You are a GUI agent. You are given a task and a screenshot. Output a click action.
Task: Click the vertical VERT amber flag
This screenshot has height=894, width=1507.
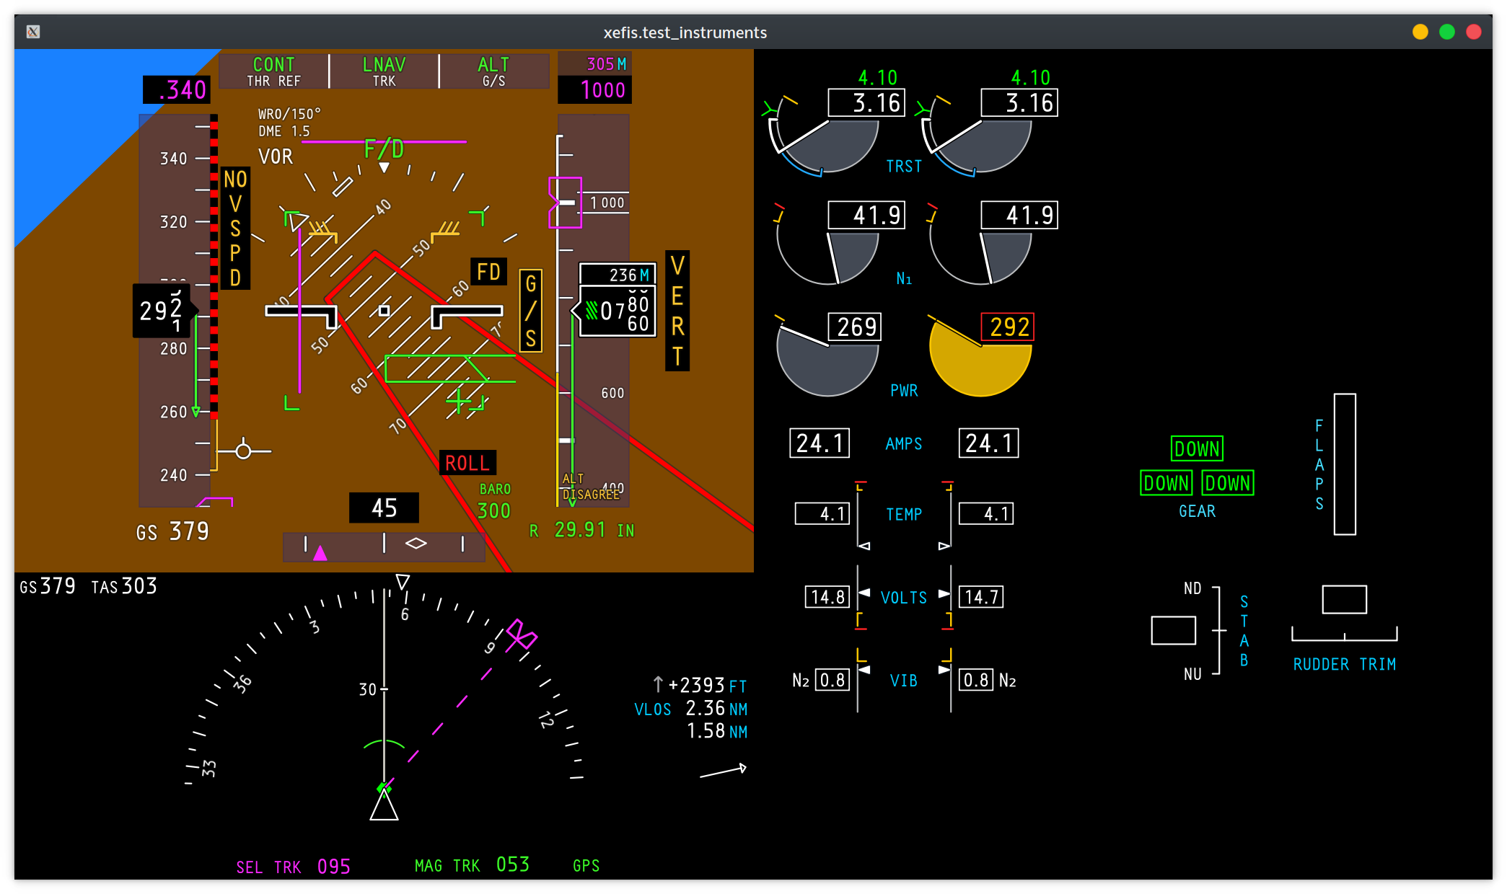pyautogui.click(x=677, y=311)
